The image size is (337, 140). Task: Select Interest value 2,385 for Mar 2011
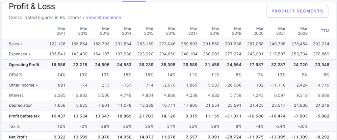60,95
